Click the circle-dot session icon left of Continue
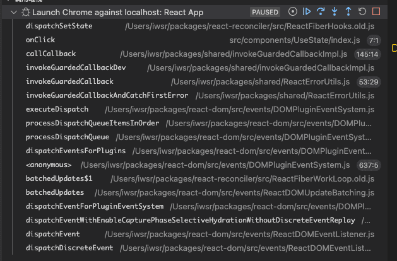The height and width of the screenshot is (261, 397). pos(293,12)
